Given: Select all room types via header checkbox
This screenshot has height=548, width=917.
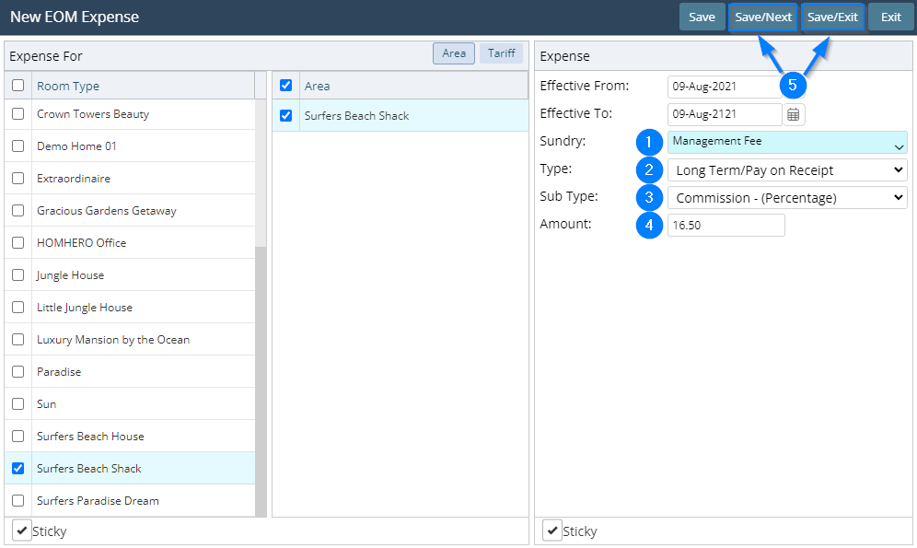Looking at the screenshot, I should tap(17, 86).
